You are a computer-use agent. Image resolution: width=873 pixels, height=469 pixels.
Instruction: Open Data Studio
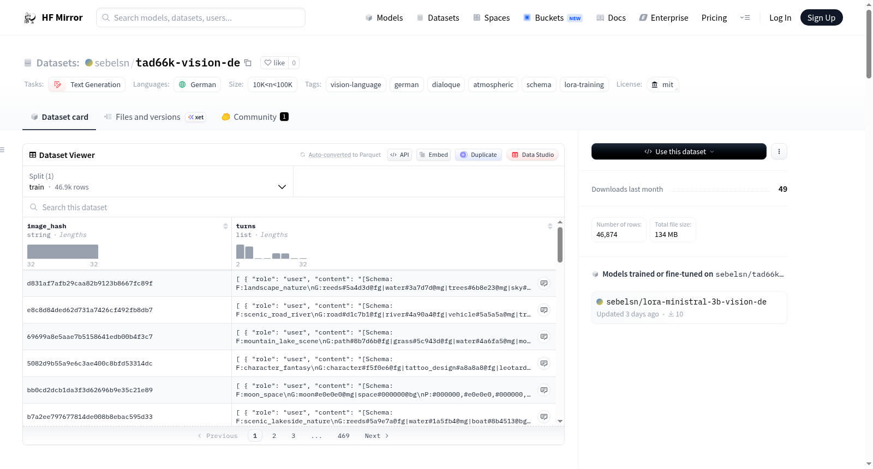pos(533,155)
